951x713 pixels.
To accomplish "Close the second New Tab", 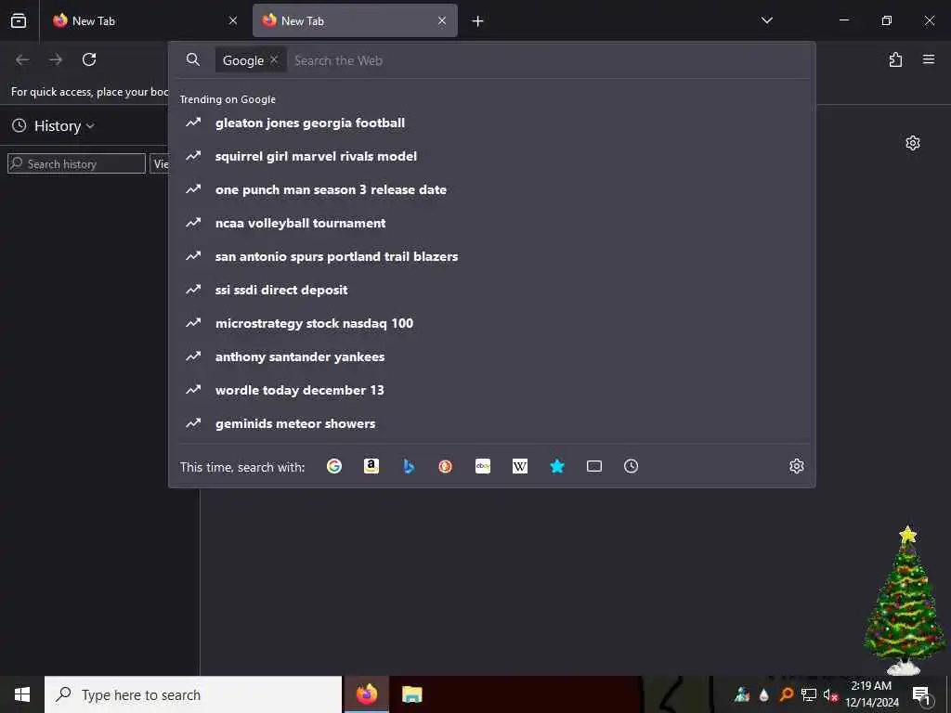I will [442, 20].
